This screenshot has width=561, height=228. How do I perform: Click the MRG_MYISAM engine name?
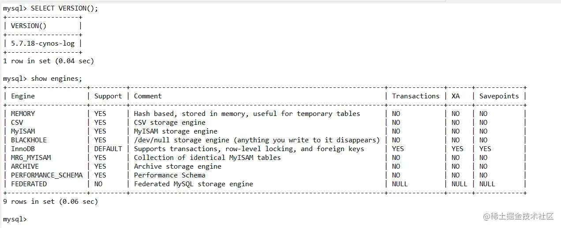tap(31, 158)
